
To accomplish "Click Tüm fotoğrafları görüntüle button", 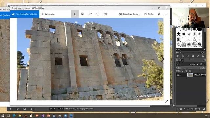I will [25, 14].
